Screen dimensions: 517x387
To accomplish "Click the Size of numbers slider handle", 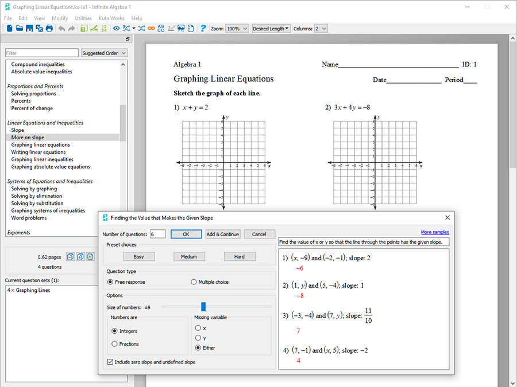I will [x=203, y=307].
